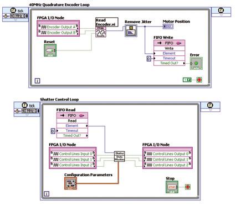Click the shutter loop's iteration terminal

tap(47, 194)
